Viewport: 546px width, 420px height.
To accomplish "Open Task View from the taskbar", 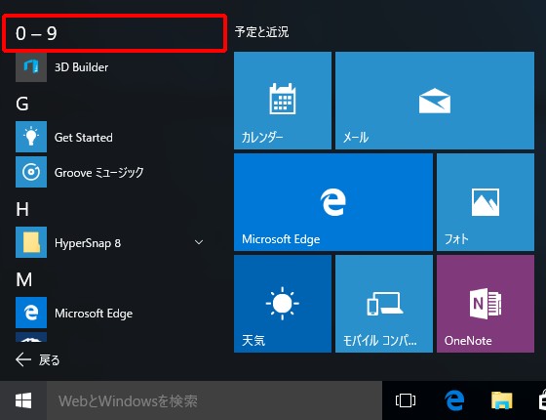I will click(406, 400).
